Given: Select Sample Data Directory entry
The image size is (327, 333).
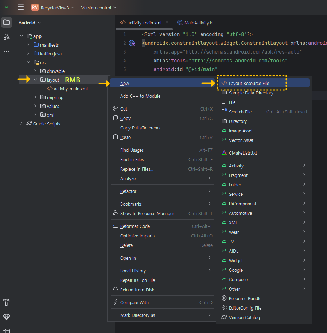Looking at the screenshot, I should 264,93.
